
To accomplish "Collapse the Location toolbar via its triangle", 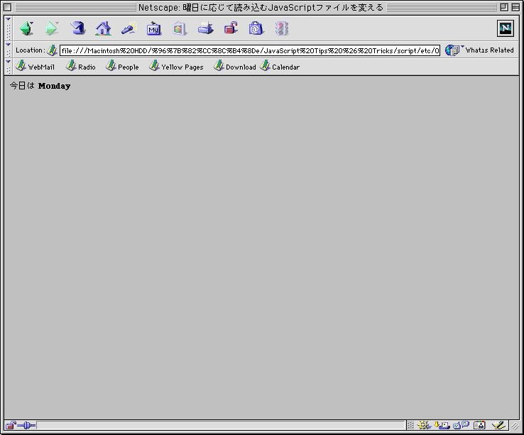I will pos(9,44).
